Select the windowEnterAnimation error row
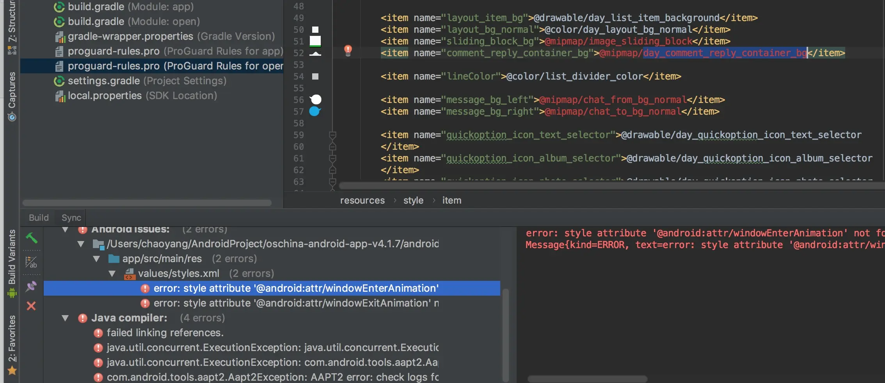Screen dimensions: 885x383 pos(272,288)
